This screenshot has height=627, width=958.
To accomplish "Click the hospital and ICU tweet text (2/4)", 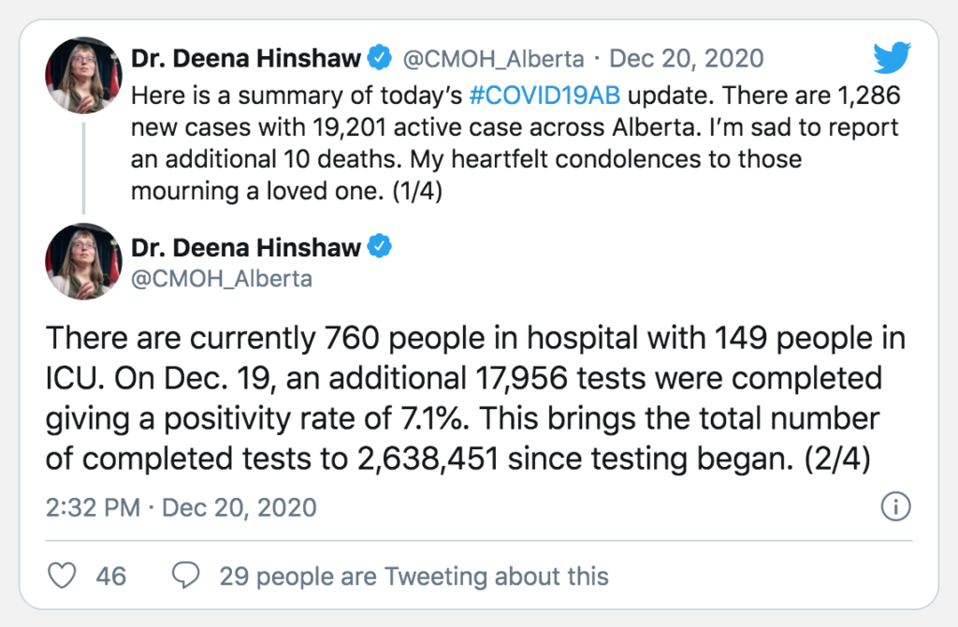I will (468, 401).
